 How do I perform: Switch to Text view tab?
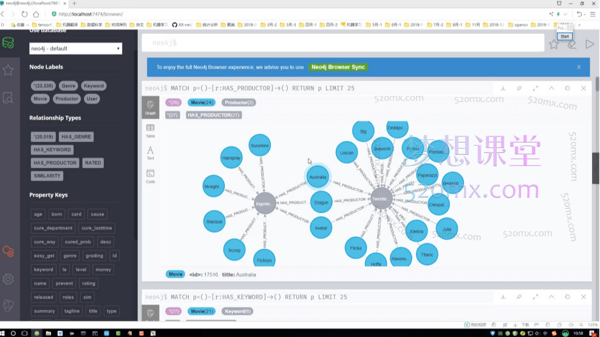(150, 153)
